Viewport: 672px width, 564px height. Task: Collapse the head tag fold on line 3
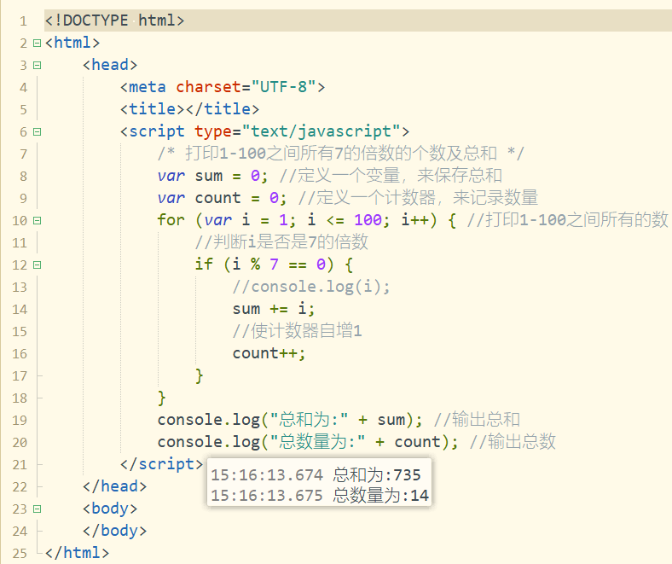pos(38,65)
